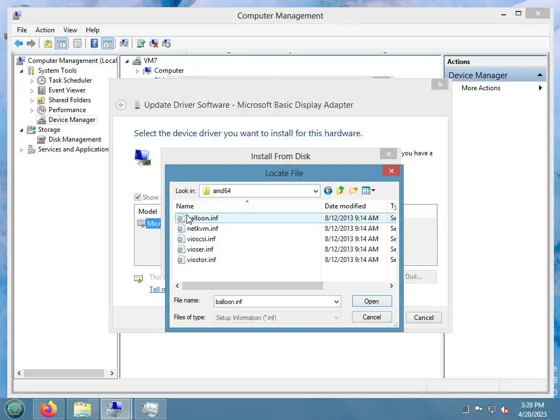The width and height of the screenshot is (560, 420).
Task: Click the muted volume tray icon
Action: [505, 410]
